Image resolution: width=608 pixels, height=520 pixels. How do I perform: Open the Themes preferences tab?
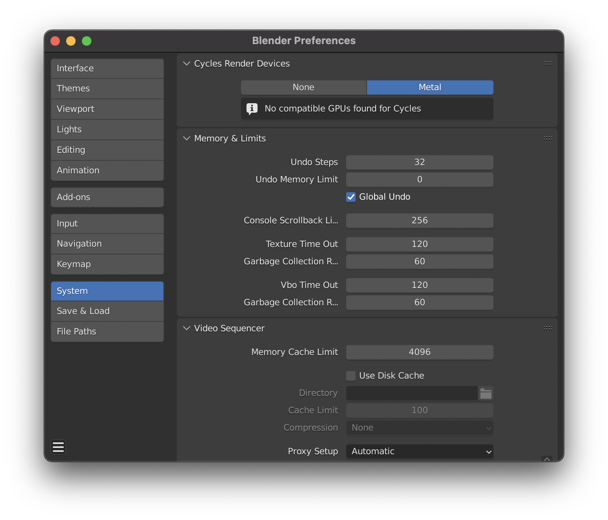tap(107, 89)
